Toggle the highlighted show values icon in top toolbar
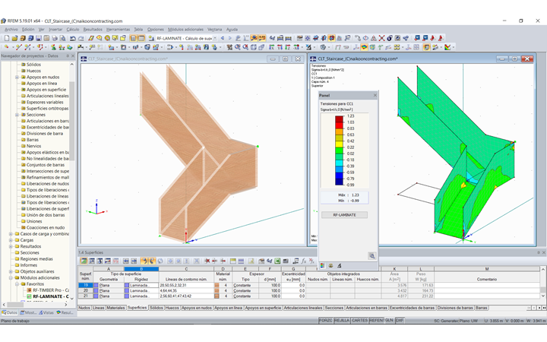The image size is (547, 342). (261, 38)
